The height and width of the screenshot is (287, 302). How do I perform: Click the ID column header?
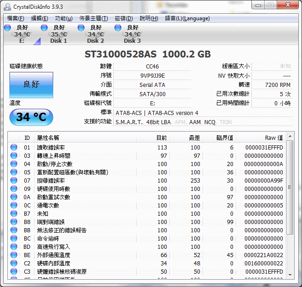coord(27,138)
